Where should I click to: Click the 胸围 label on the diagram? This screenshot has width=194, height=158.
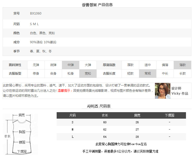tap(22, 132)
